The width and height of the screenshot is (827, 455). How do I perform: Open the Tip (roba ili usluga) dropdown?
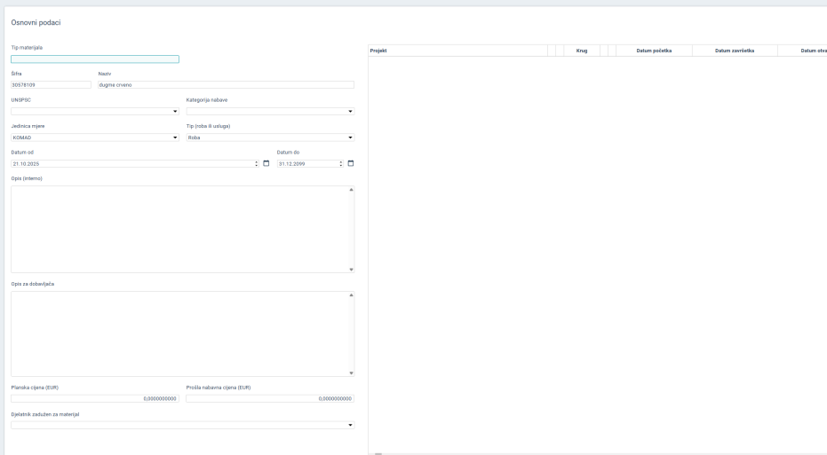click(350, 137)
